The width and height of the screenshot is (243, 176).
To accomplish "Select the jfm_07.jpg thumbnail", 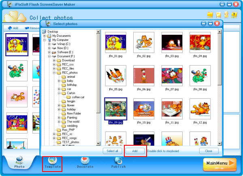I will [172, 76].
